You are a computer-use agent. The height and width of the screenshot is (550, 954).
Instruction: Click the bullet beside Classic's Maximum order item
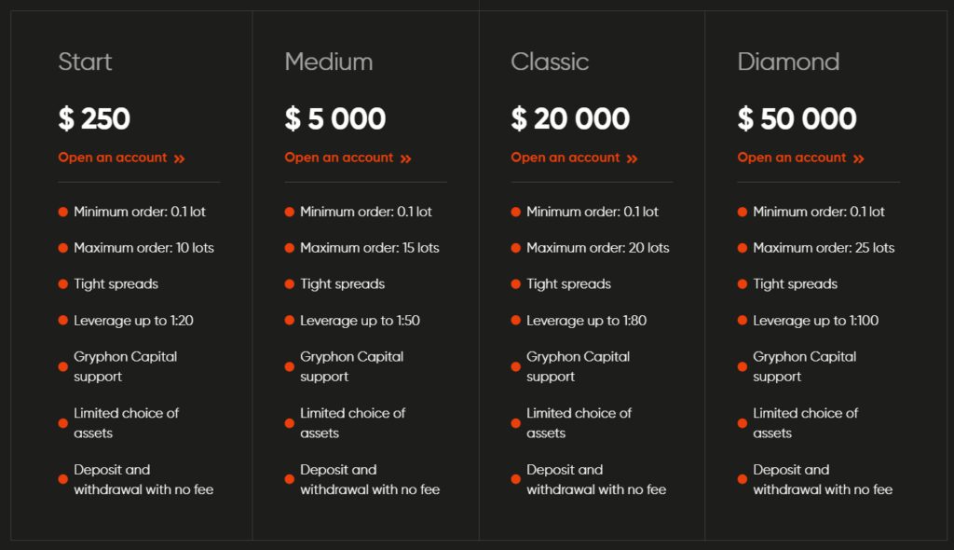tap(515, 248)
